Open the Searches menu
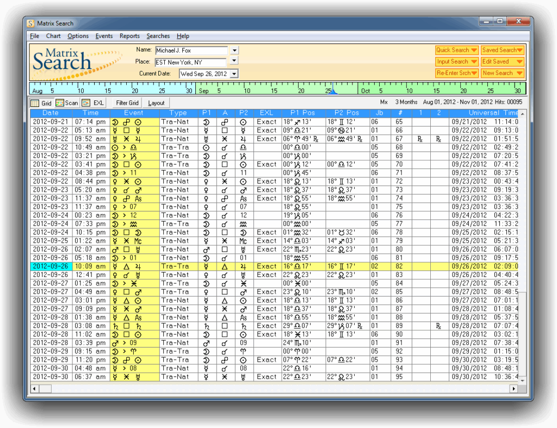 click(x=158, y=36)
